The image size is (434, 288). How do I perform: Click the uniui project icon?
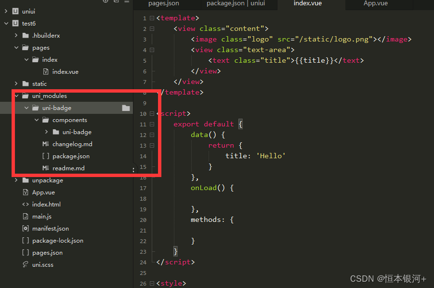(15, 12)
